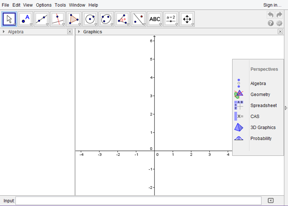The image size is (288, 206).
Task: Open the File menu
Action: [x=5, y=5]
